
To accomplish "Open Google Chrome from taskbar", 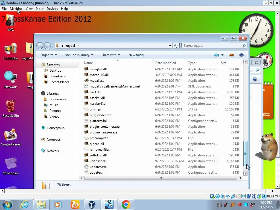I will (x=126, y=205).
